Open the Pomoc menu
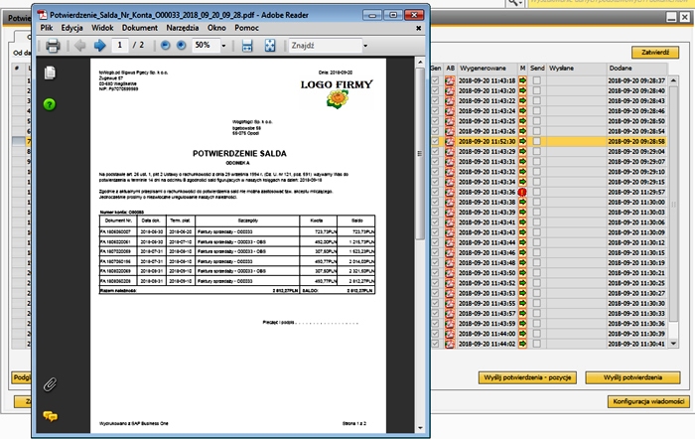This screenshot has width=695, height=439. click(246, 28)
